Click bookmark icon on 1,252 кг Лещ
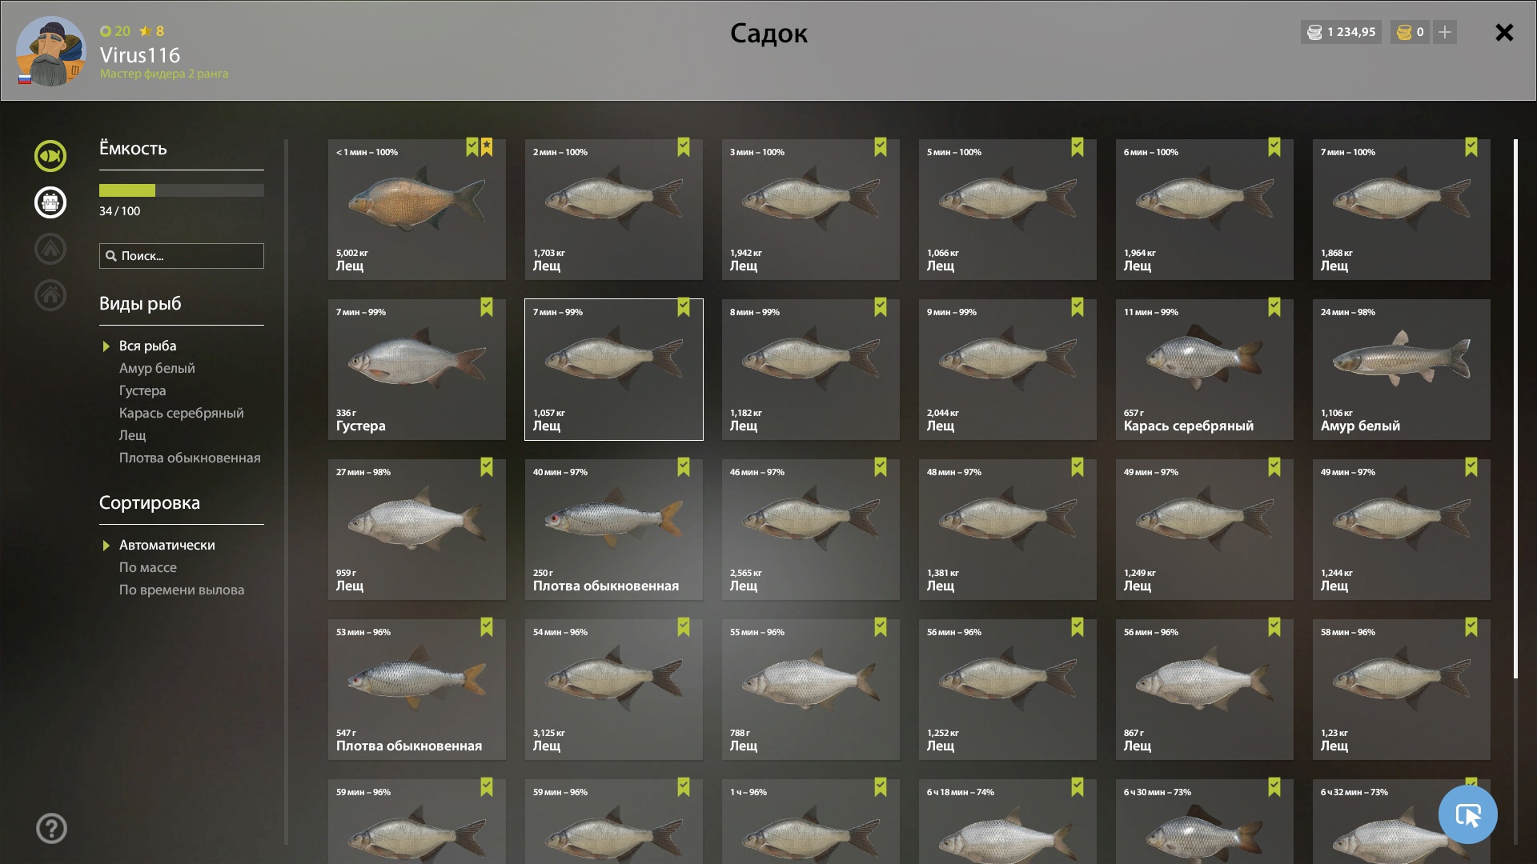The height and width of the screenshot is (864, 1537). [1078, 627]
